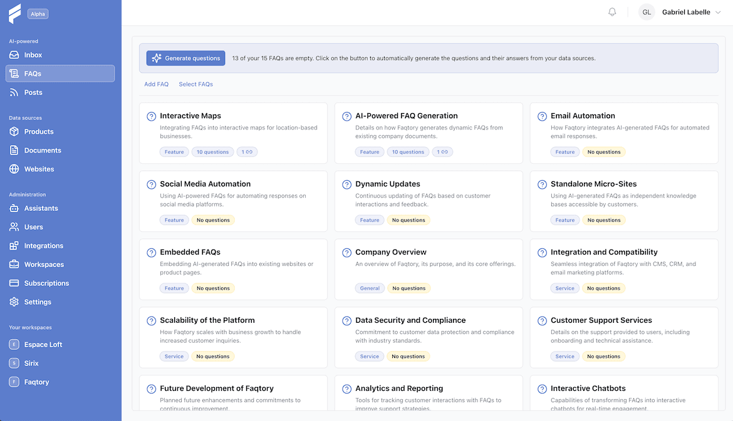Click the Alpha badge near the logo

(x=38, y=14)
